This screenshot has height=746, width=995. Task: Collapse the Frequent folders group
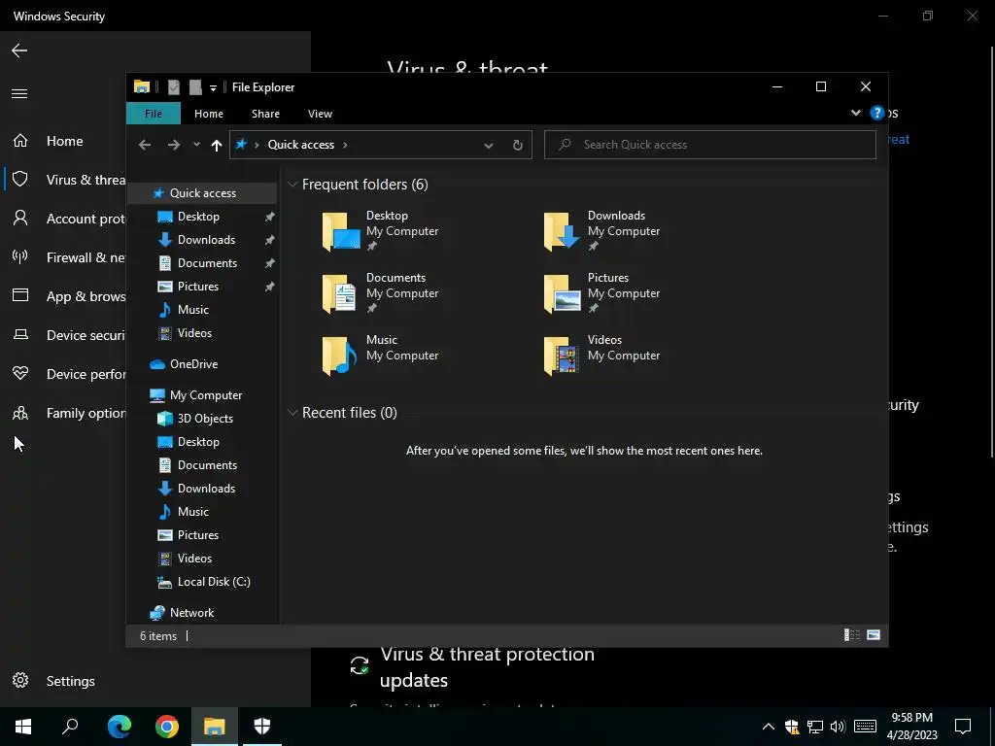292,185
